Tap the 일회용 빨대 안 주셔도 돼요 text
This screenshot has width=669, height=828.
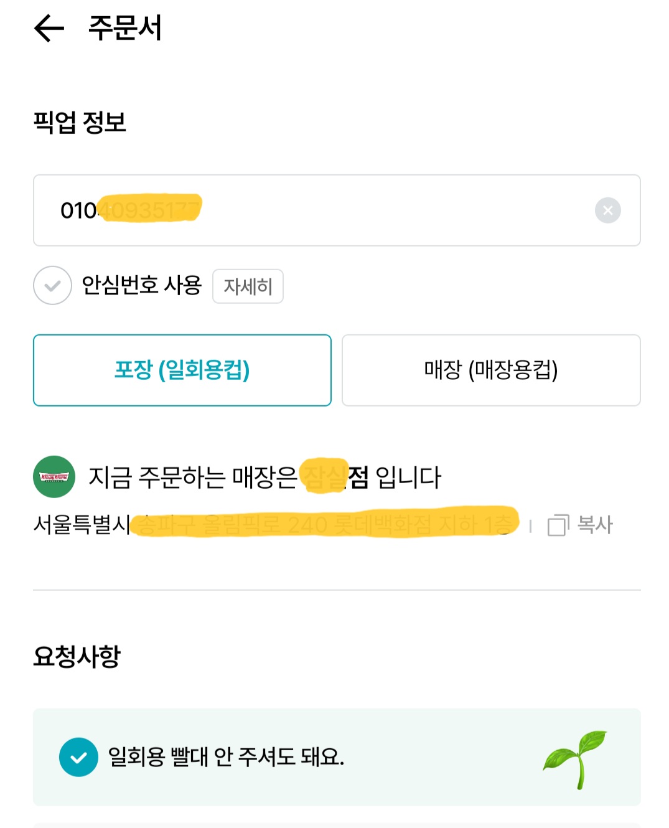pos(226,757)
